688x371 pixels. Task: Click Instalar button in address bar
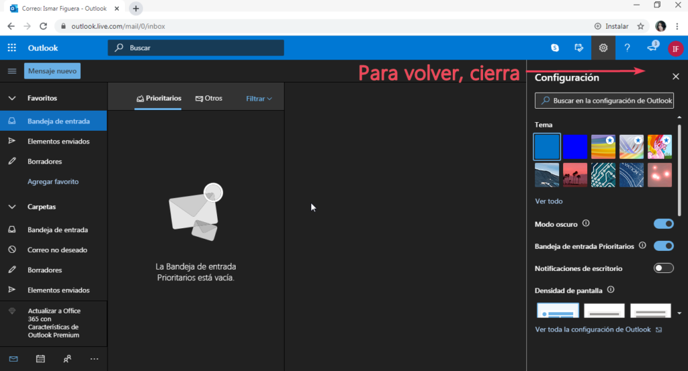(x=611, y=26)
